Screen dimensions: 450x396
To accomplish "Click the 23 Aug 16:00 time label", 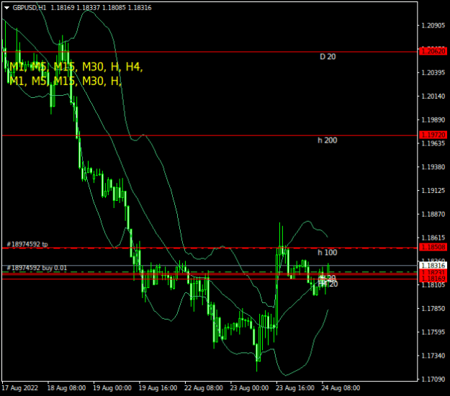I will pos(295,388).
